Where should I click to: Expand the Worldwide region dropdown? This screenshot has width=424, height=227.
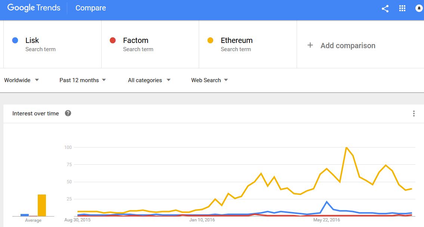[x=22, y=80]
